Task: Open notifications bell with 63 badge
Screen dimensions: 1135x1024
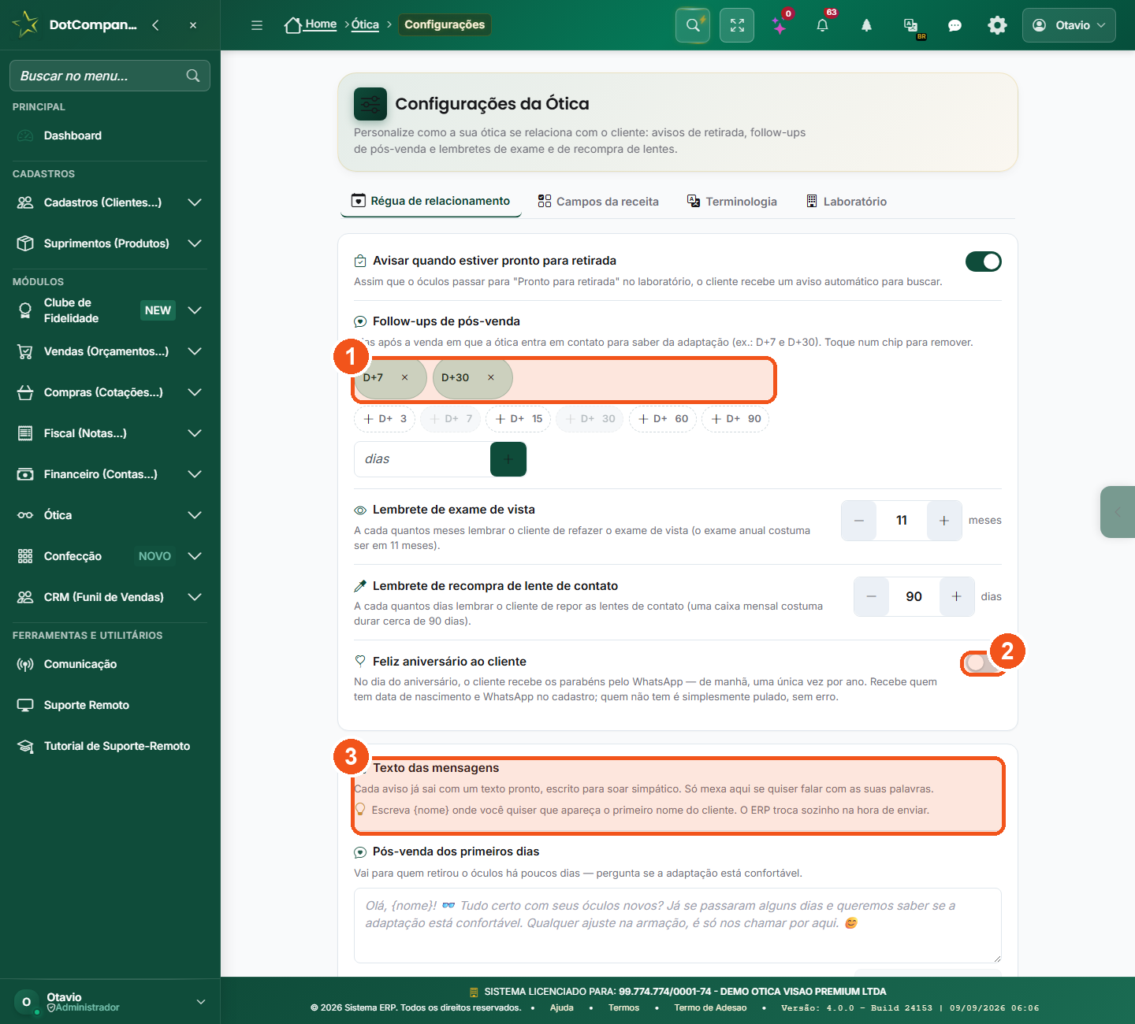Action: [x=823, y=25]
